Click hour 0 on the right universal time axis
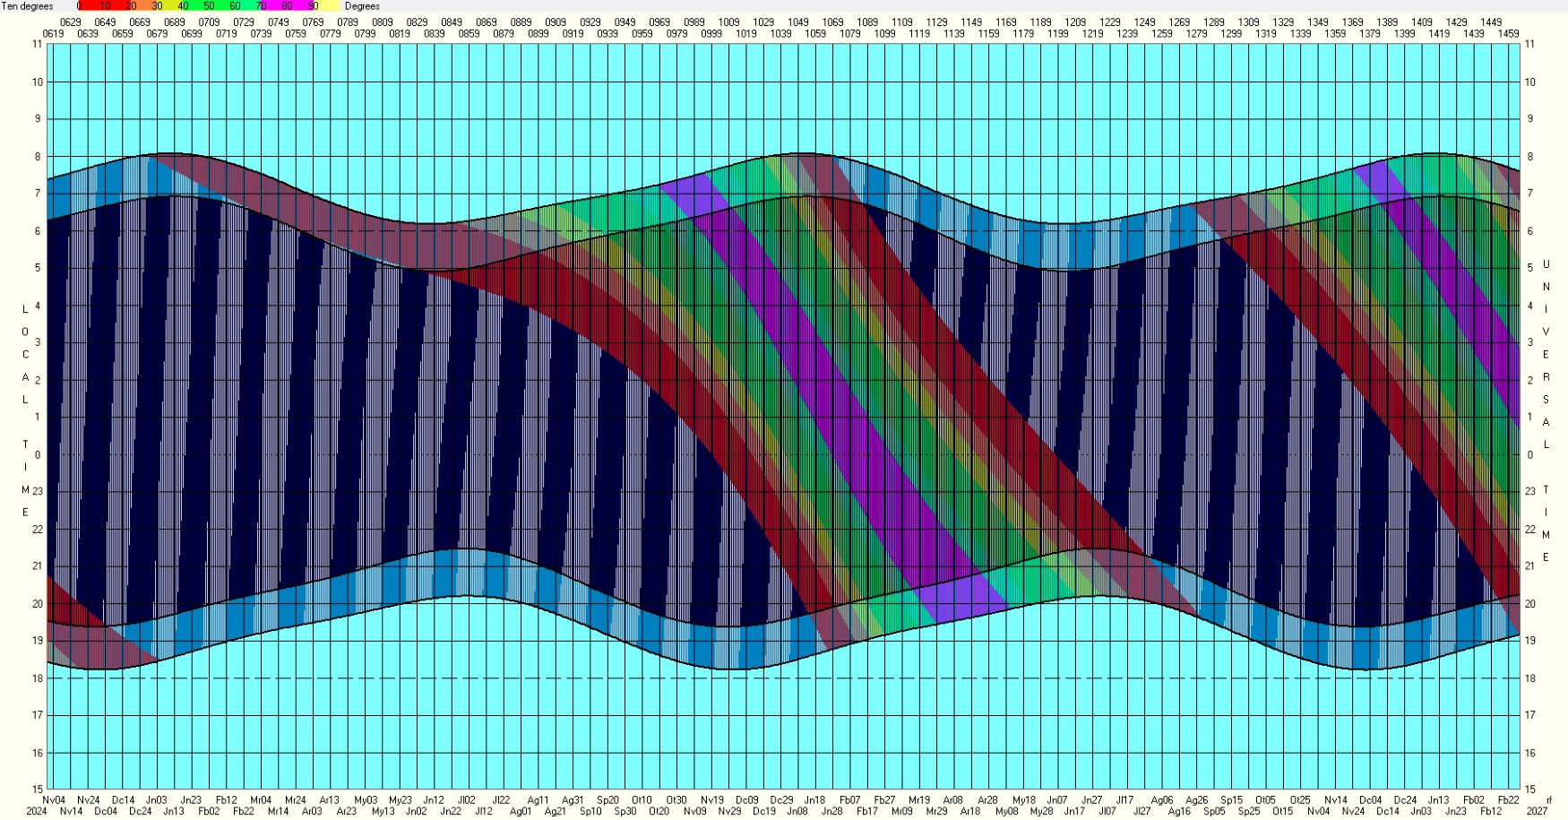 tap(1530, 455)
